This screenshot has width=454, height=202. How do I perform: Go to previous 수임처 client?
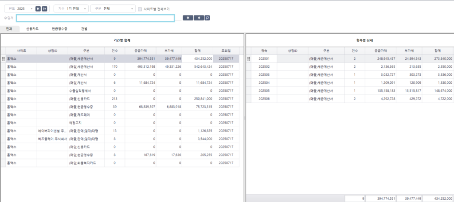click(188, 18)
